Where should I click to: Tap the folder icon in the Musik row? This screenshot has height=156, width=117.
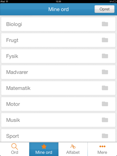click(x=105, y=120)
